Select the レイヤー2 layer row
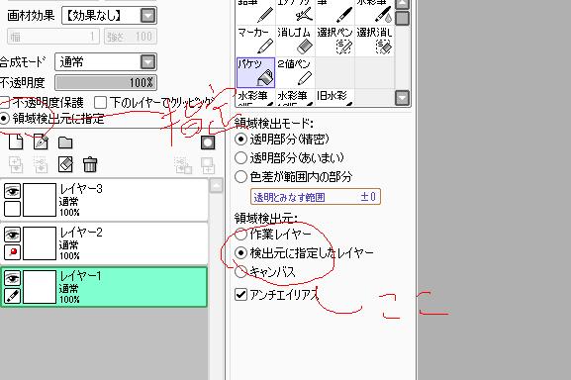 pos(104,243)
